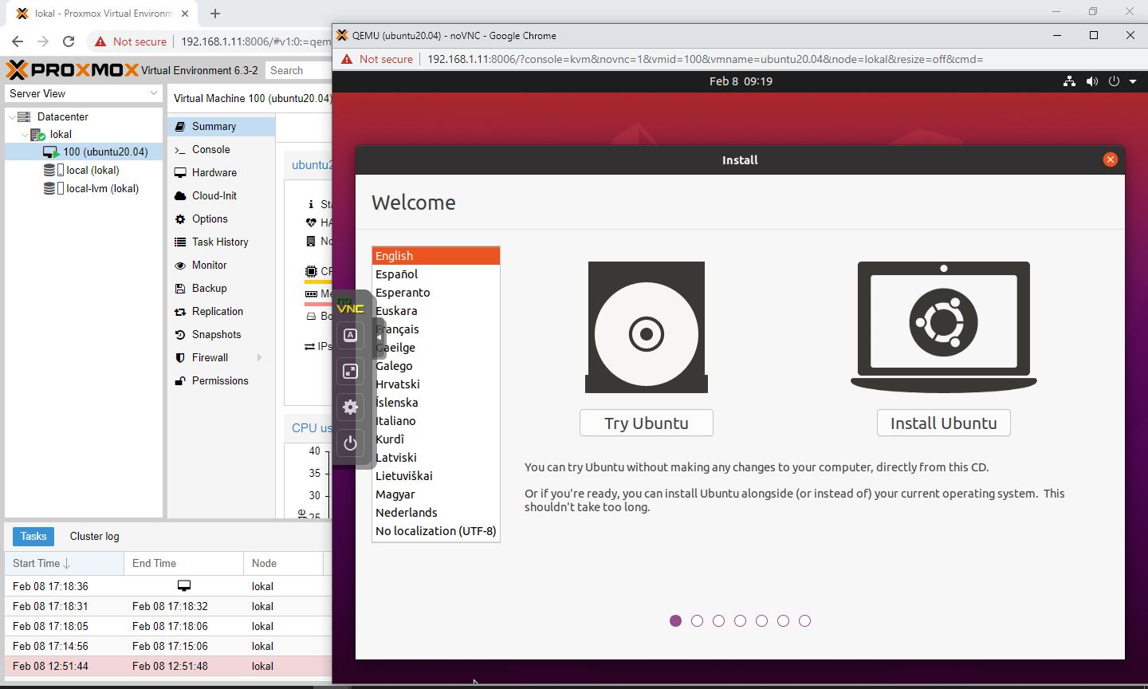Collapse Datacenter tree node
Viewport: 1148px width, 689px height.
coord(12,116)
